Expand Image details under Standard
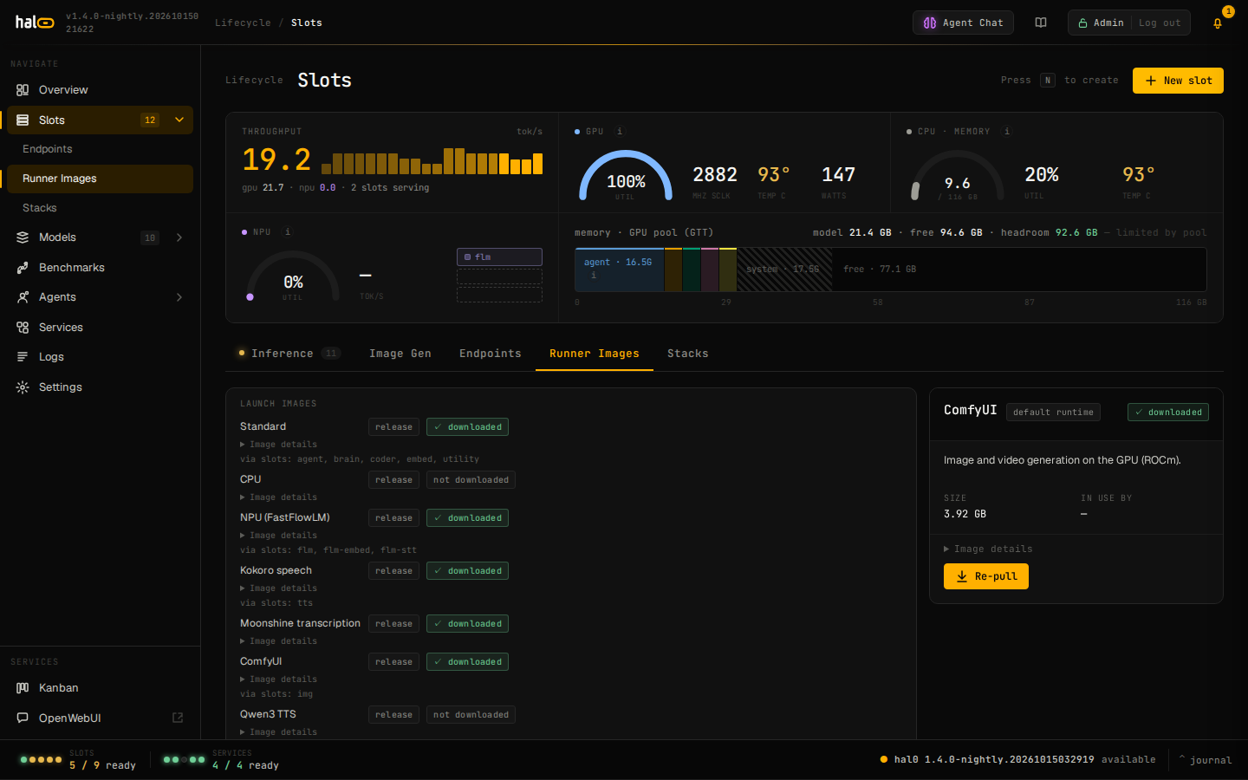The image size is (1248, 780). [278, 445]
